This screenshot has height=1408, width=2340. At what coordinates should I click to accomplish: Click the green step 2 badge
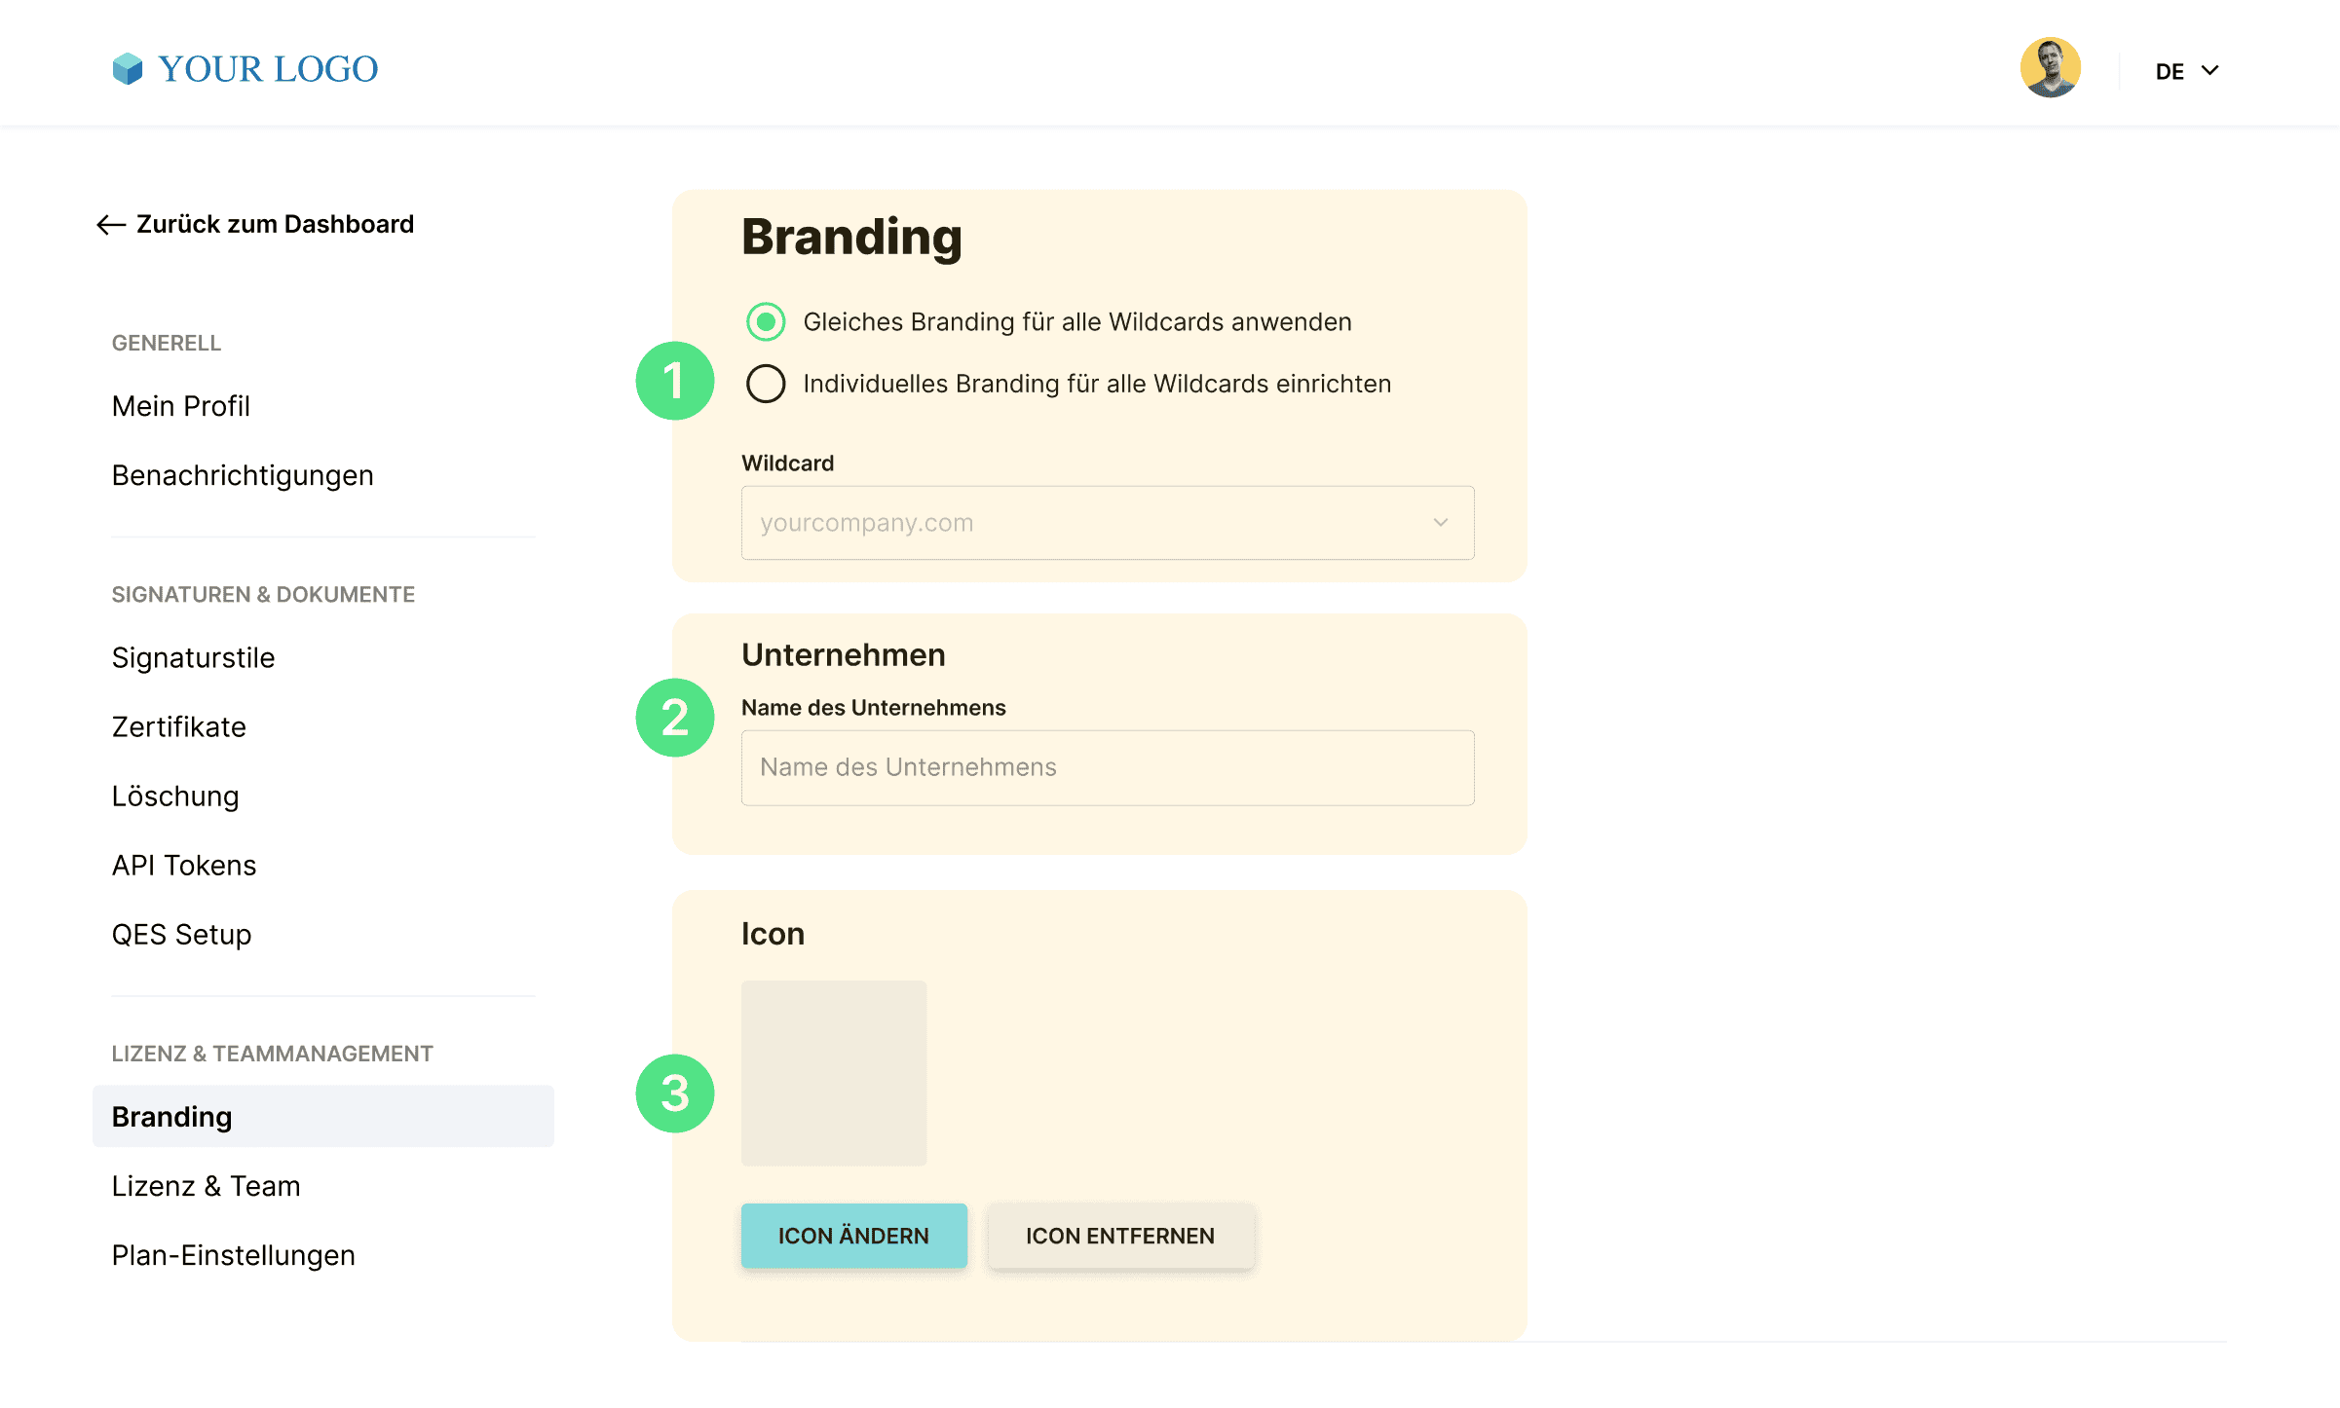675,718
